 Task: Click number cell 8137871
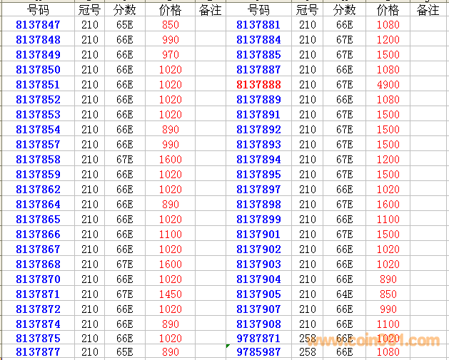[38, 294]
